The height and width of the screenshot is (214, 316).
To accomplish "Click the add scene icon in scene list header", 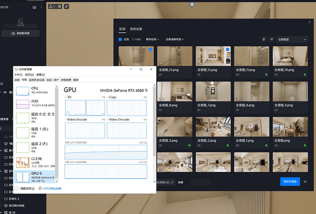I will pyautogui.click(x=34, y=7).
